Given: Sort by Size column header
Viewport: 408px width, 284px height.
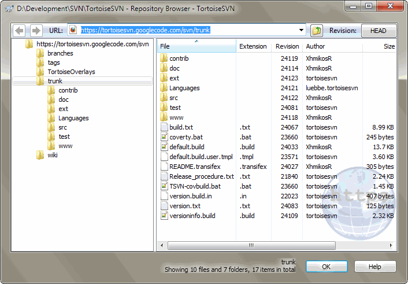Looking at the screenshot, I should pos(379,46).
